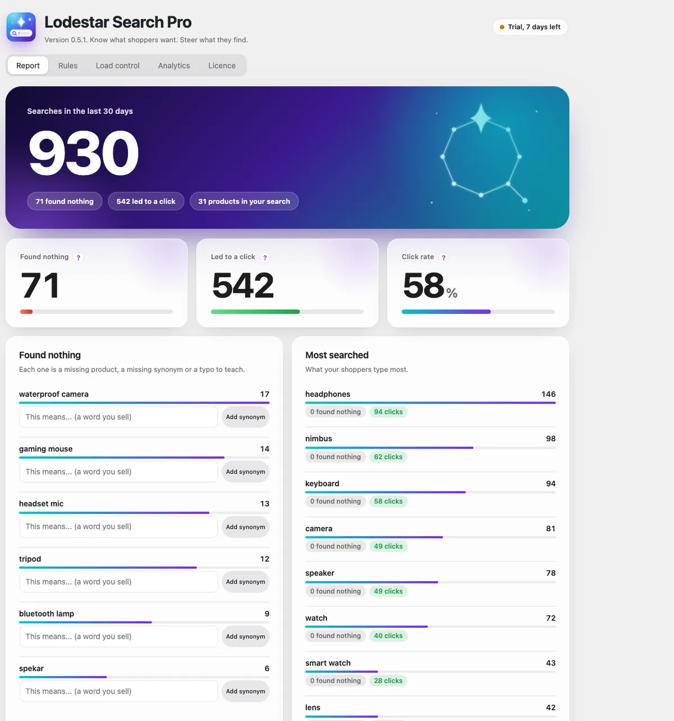This screenshot has height=721, width=674.
Task: Click the Trial, 7 days left badge
Action: [530, 27]
